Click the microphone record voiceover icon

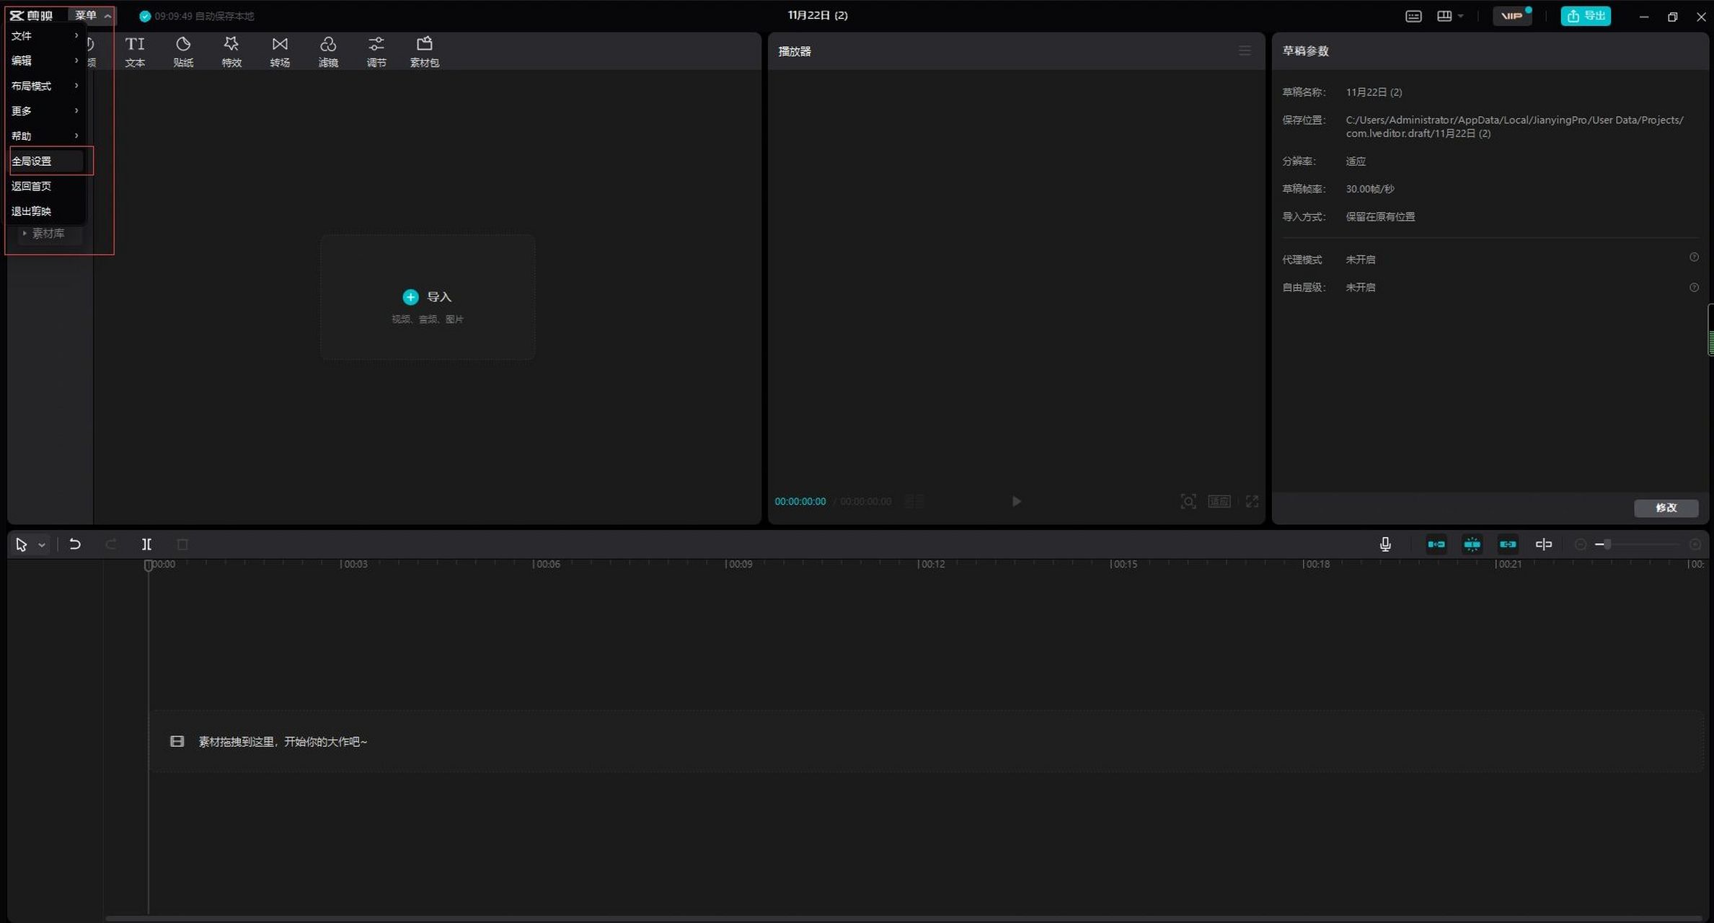[x=1385, y=544]
